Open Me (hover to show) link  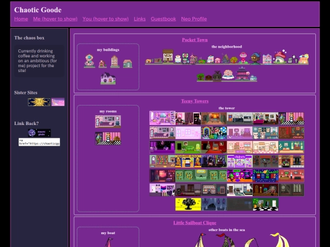pyautogui.click(x=55, y=19)
